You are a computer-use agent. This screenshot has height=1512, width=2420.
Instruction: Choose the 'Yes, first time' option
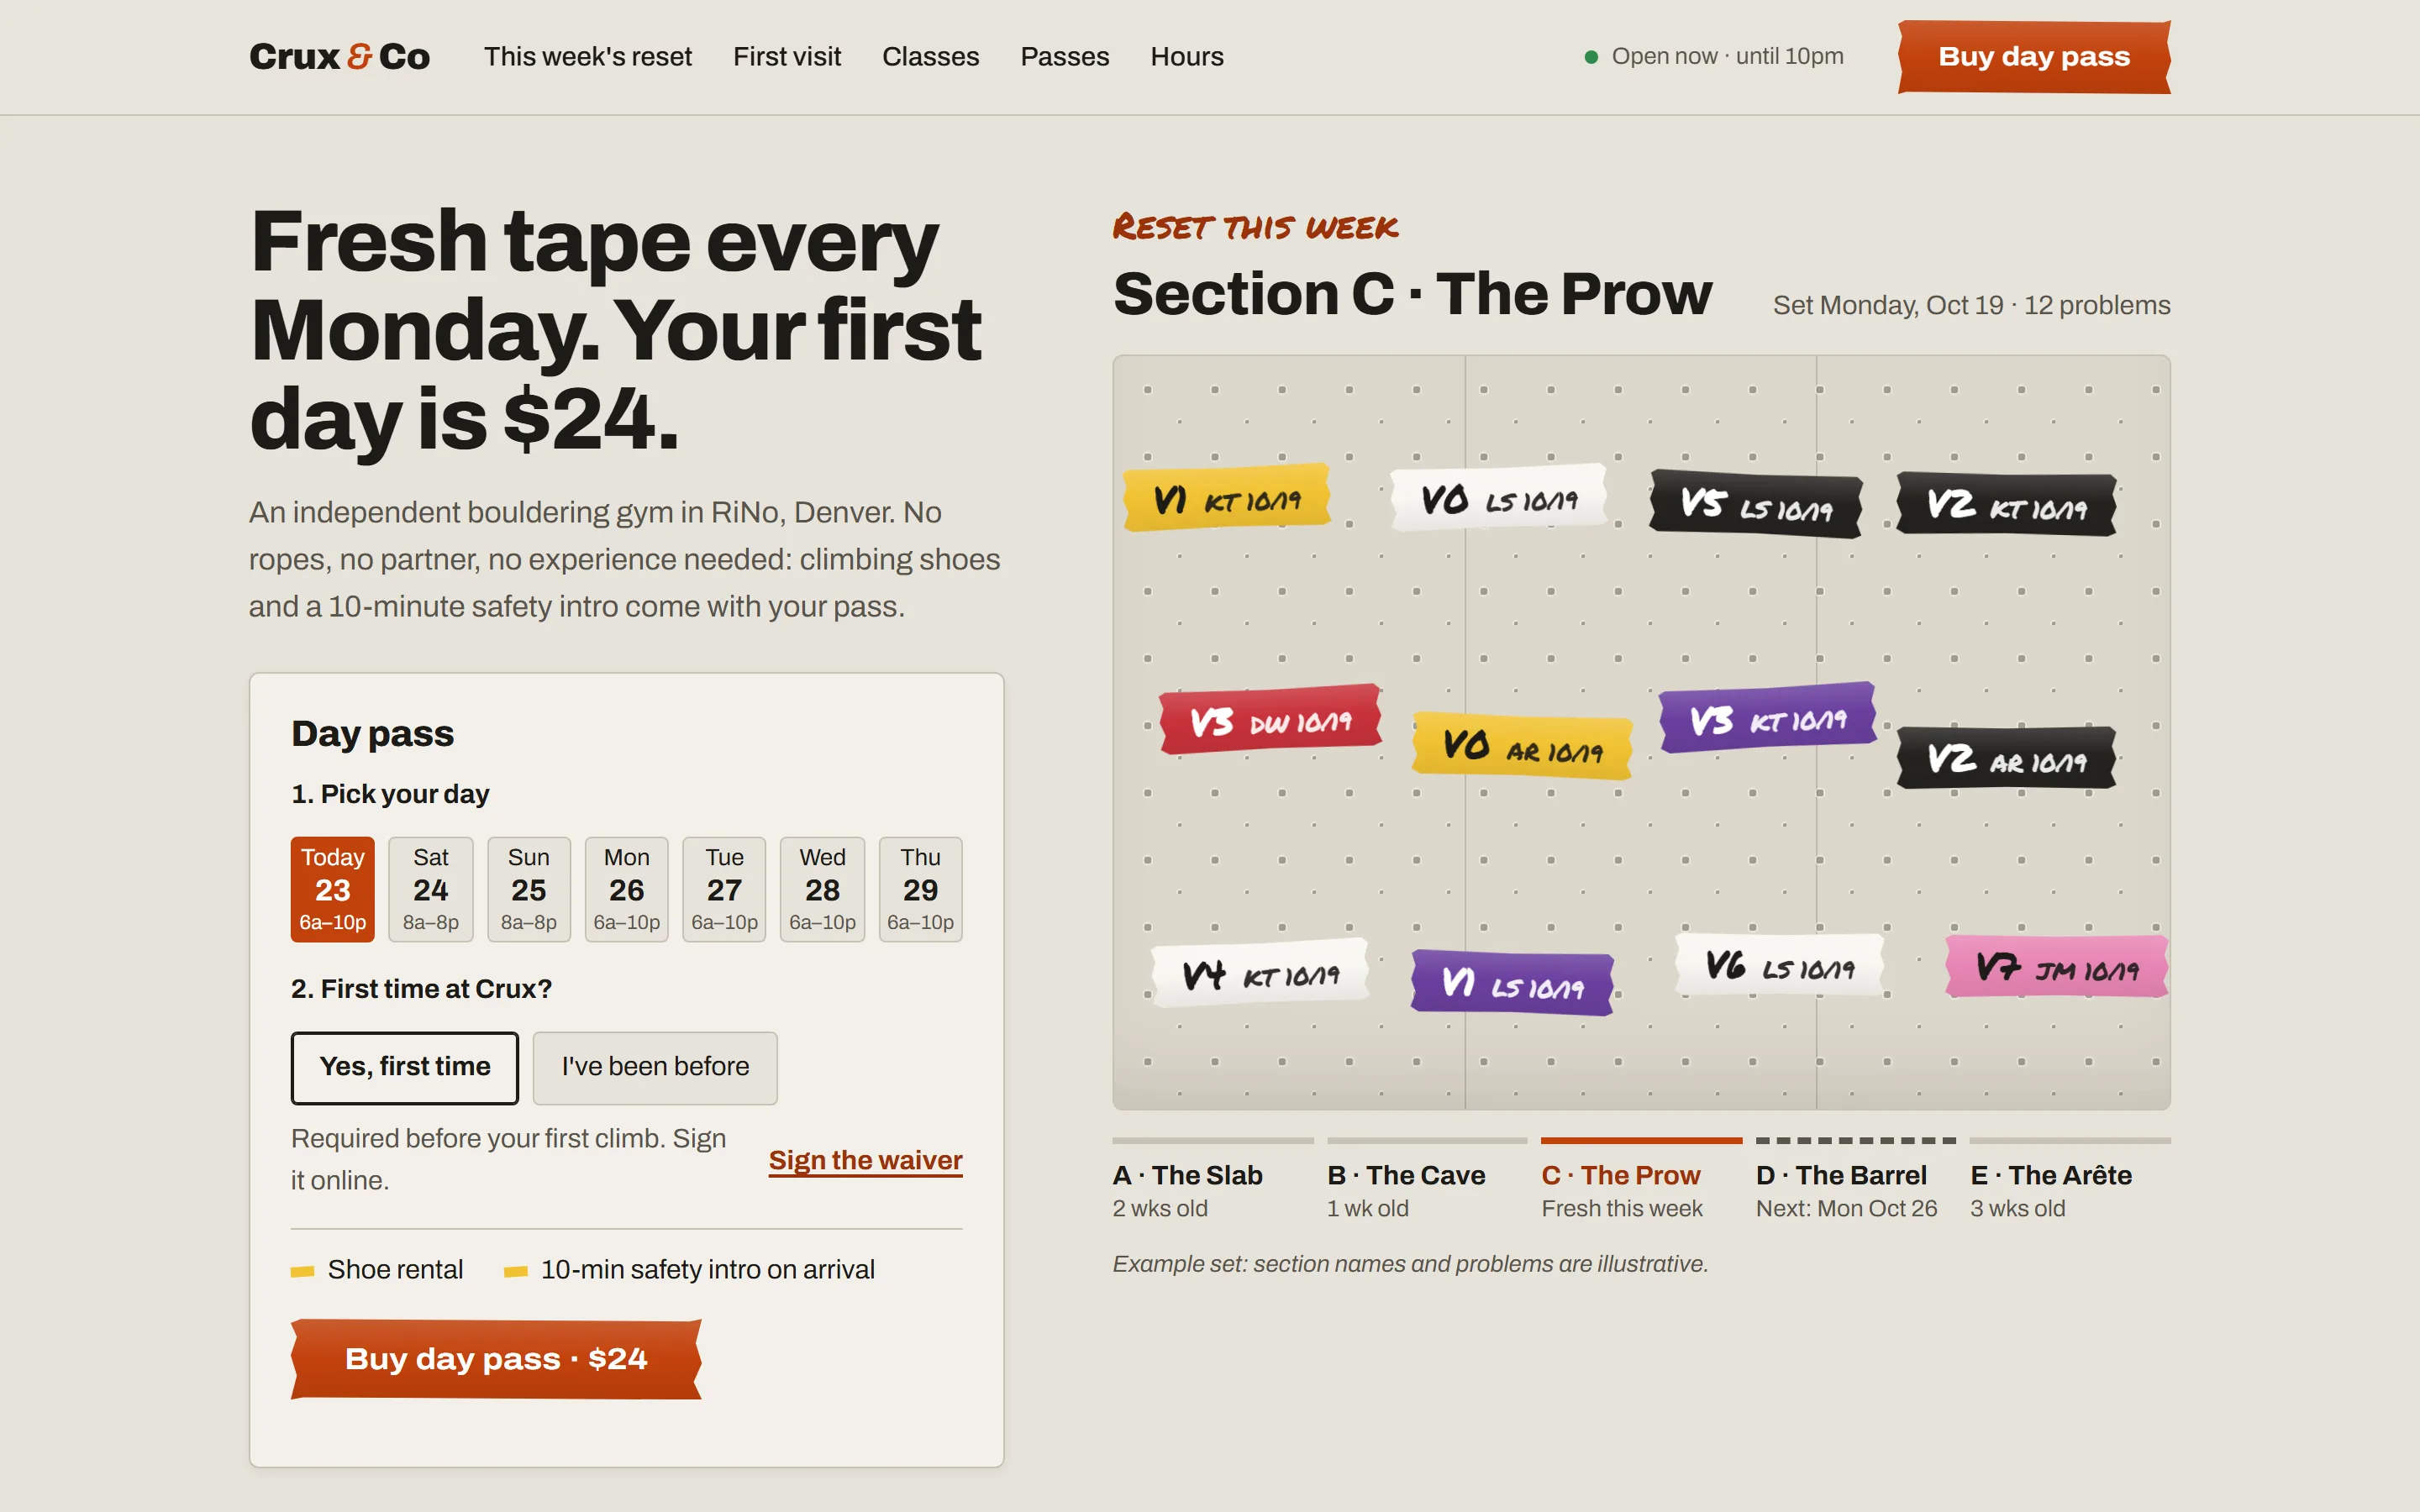click(x=405, y=1067)
